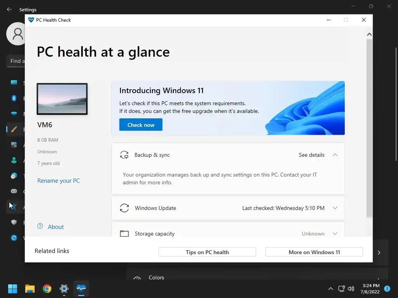The height and width of the screenshot is (298, 398).
Task: Click the Backup & sync icon
Action: coord(124,155)
